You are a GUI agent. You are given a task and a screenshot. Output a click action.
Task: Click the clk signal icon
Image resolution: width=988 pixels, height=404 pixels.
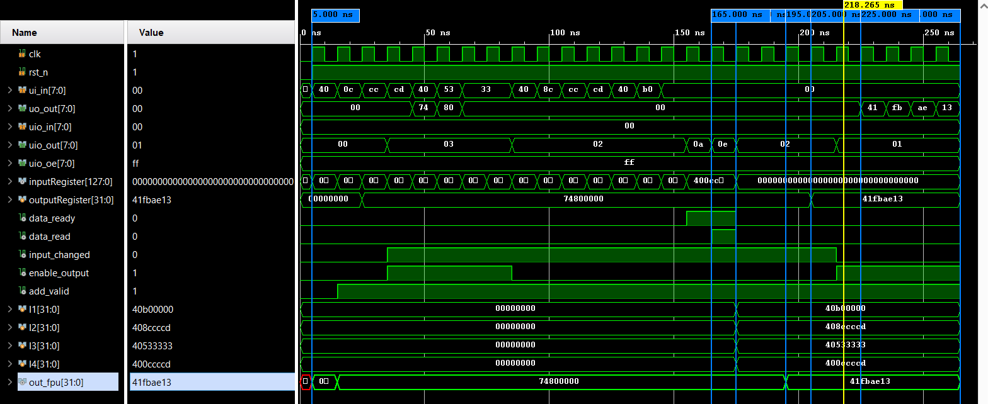pyautogui.click(x=22, y=54)
